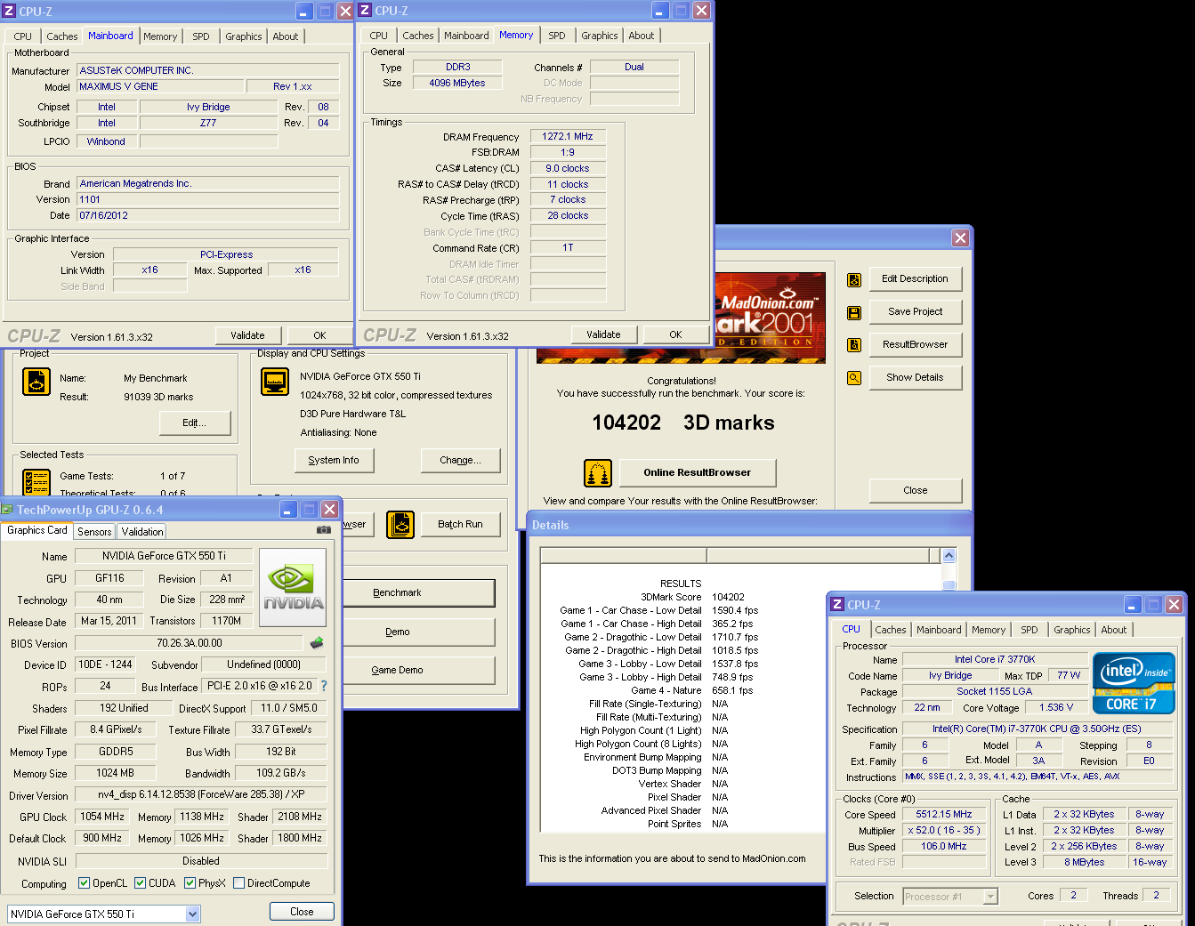
Task: Open the Processor #1 selection dropdown
Action: 990,897
